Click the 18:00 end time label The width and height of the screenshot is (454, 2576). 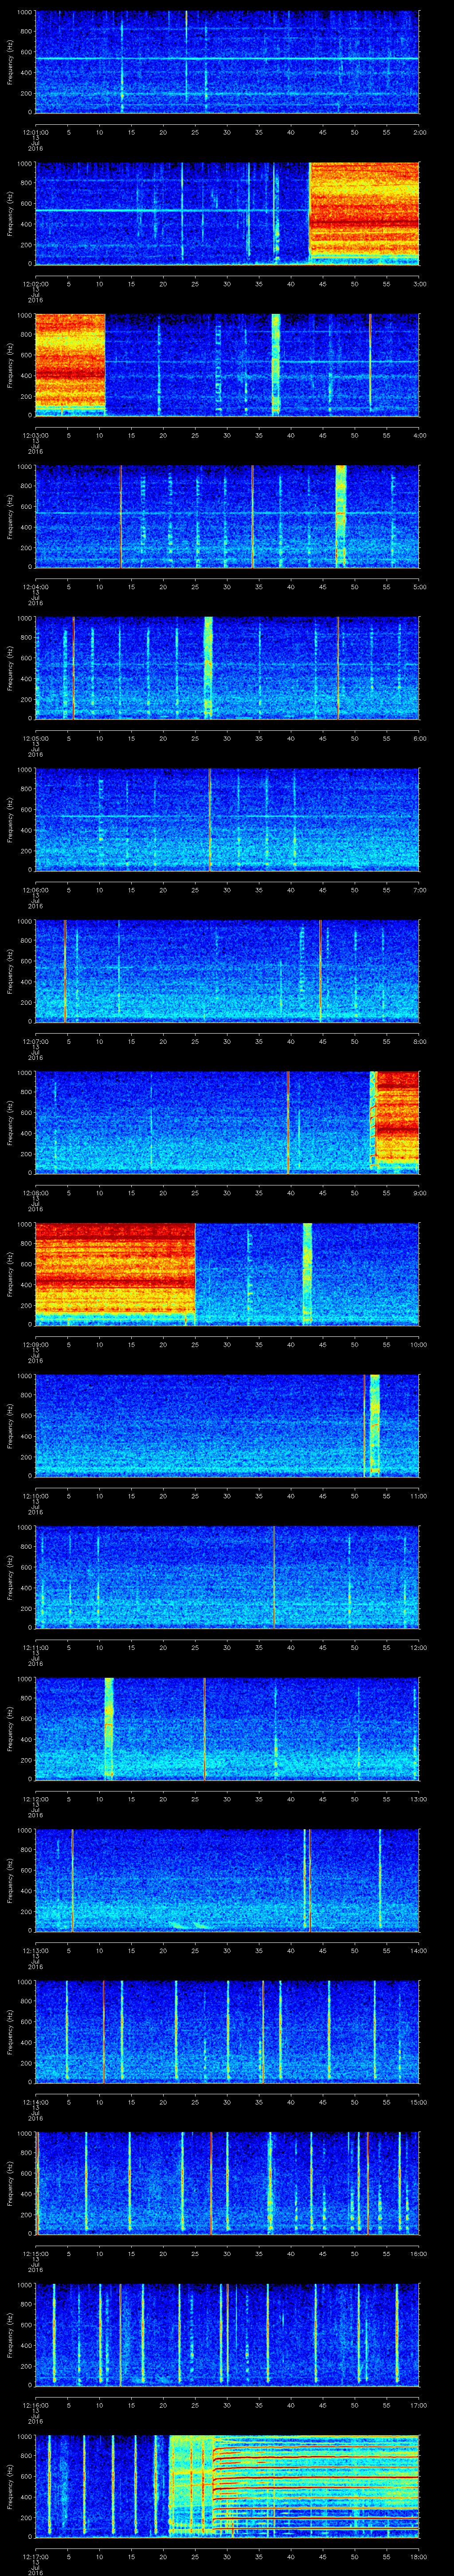point(419,2557)
